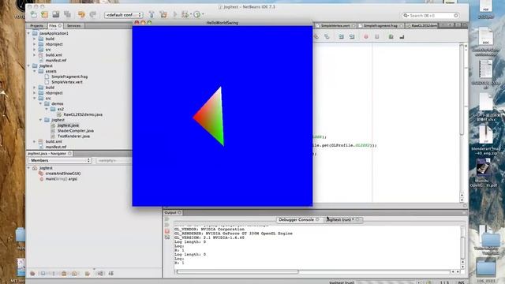Viewport: 505px width, 284px height.
Task: Click the editor vertical scrollbar
Action: [x=462, y=90]
